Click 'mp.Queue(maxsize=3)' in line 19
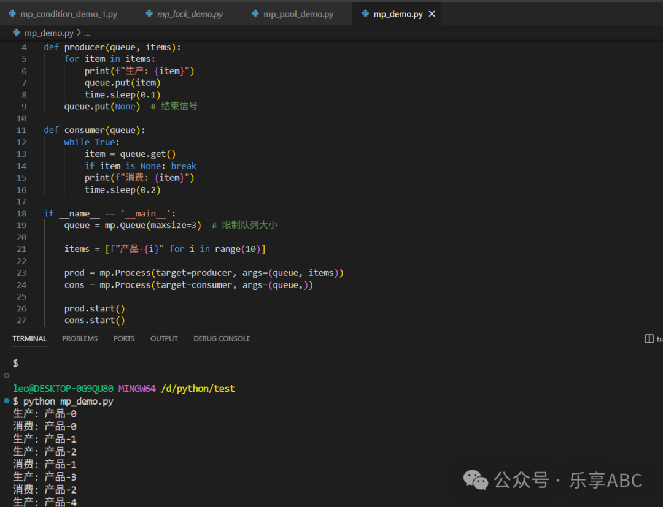 tap(153, 226)
